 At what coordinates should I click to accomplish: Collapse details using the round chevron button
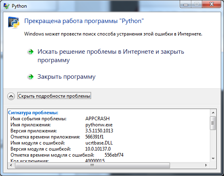(11, 96)
